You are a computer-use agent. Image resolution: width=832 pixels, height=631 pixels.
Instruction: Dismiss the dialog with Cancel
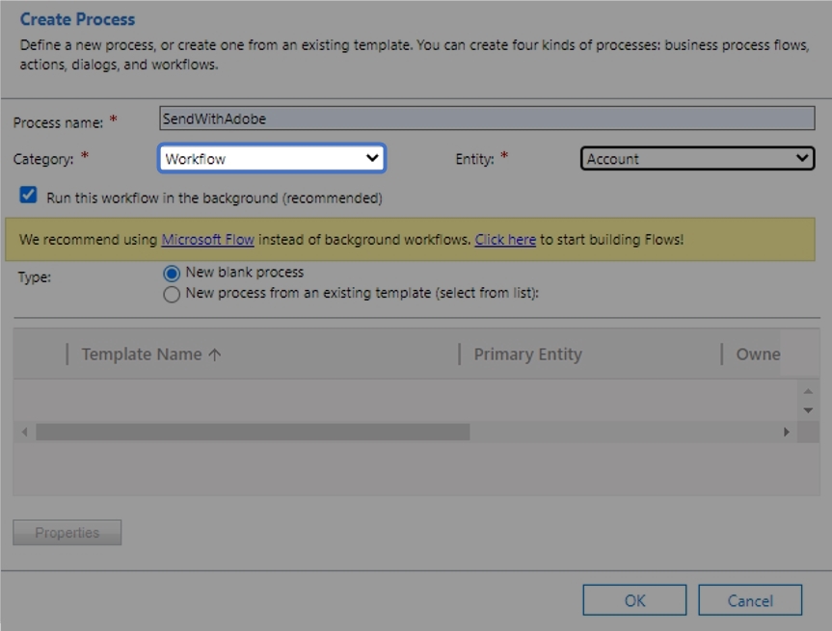750,600
